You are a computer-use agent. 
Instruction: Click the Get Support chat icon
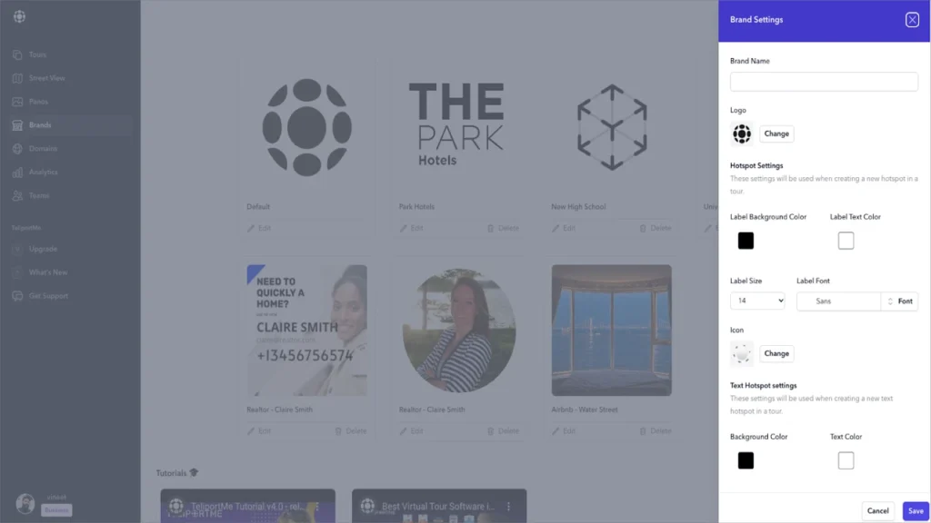[17, 296]
